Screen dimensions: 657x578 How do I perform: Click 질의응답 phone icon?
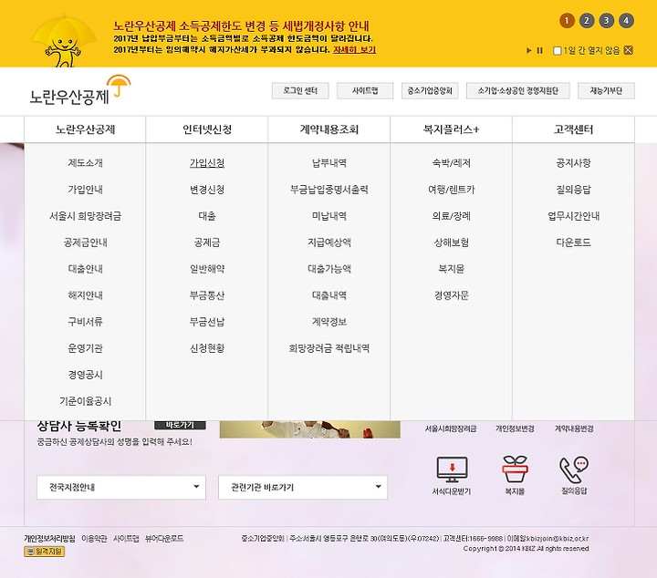click(574, 470)
